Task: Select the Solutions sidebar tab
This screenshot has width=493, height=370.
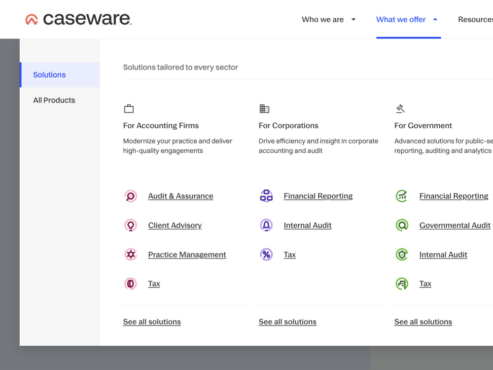Action: [60, 75]
